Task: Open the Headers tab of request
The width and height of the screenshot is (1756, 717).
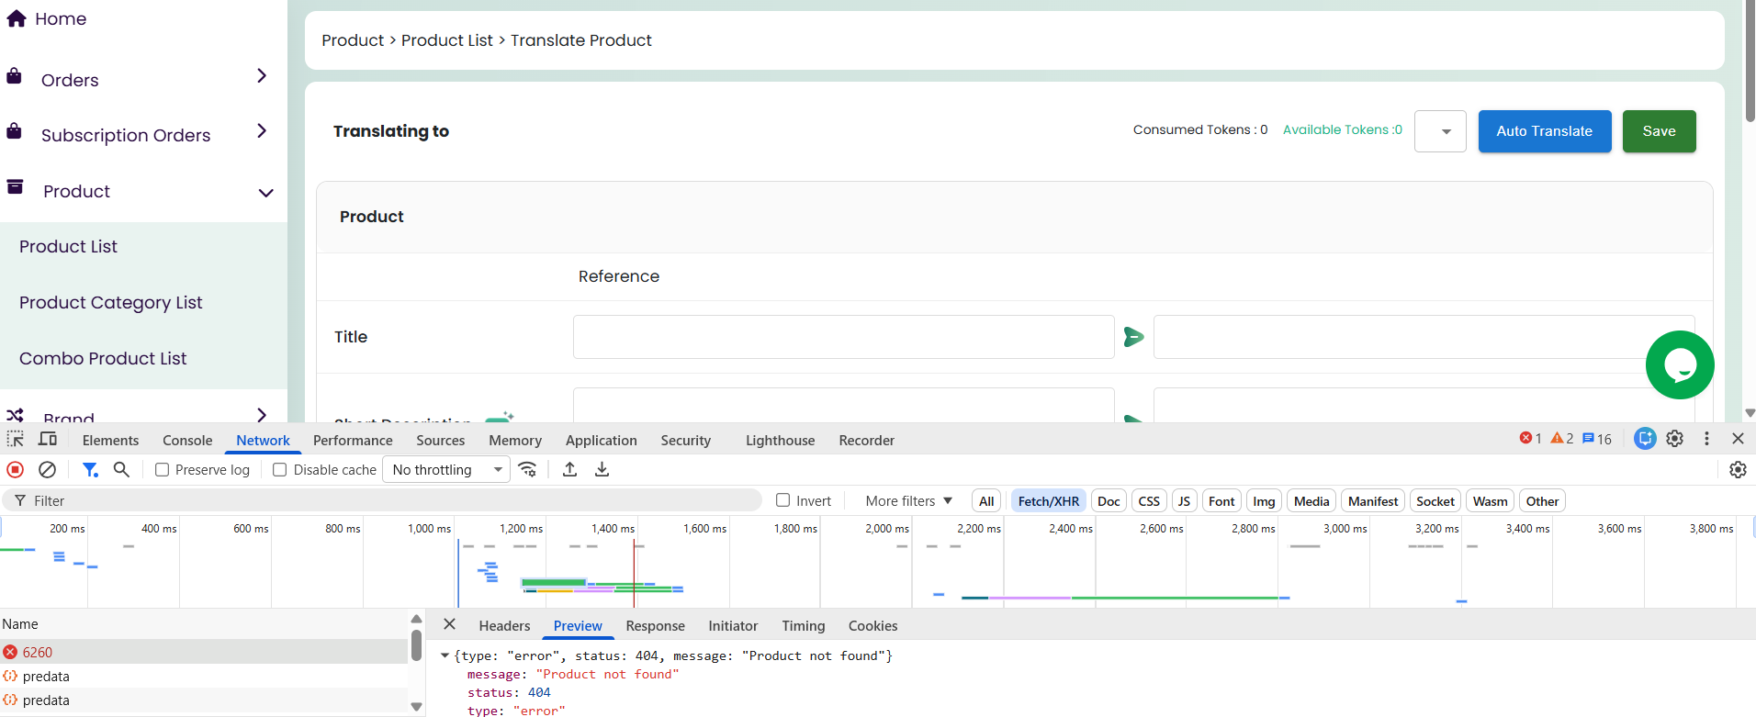Action: point(504,625)
